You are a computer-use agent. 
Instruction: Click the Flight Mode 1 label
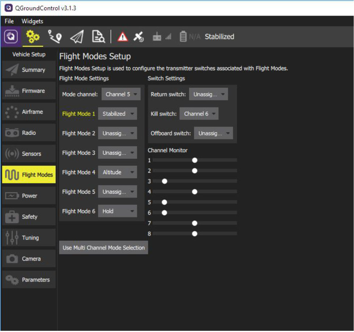coord(79,114)
